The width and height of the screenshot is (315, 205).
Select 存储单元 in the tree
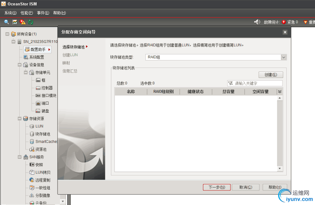[x=40, y=73]
